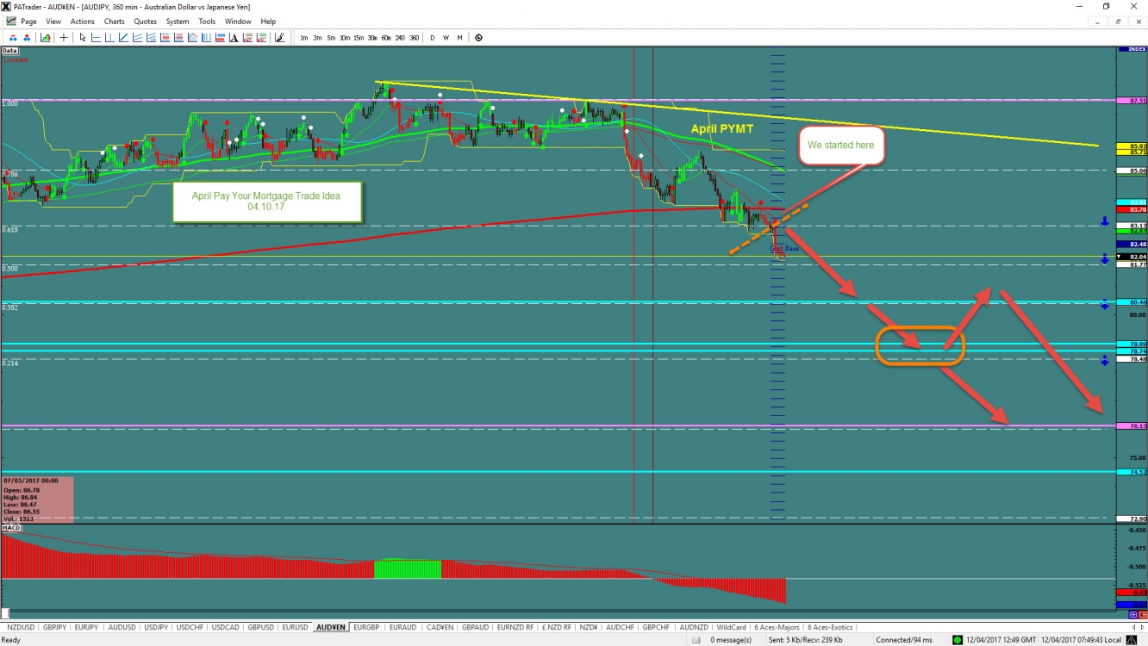Image resolution: width=1148 pixels, height=646 pixels.
Task: Switch chart to 1m timeframe
Action: tap(303, 38)
